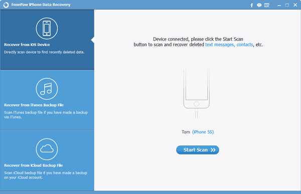Open the text messages link
The width and height of the screenshot is (301, 194).
(x=220, y=45)
